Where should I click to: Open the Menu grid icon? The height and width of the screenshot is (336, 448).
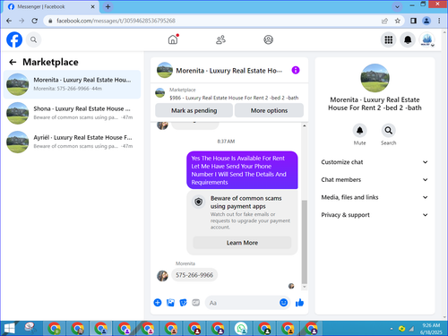(388, 39)
